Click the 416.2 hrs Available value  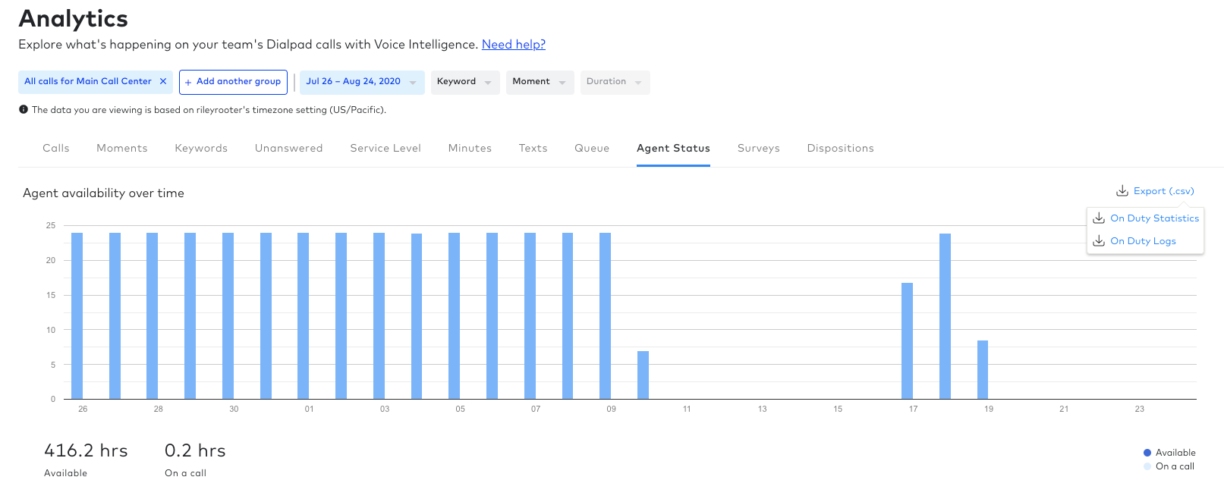coord(86,450)
